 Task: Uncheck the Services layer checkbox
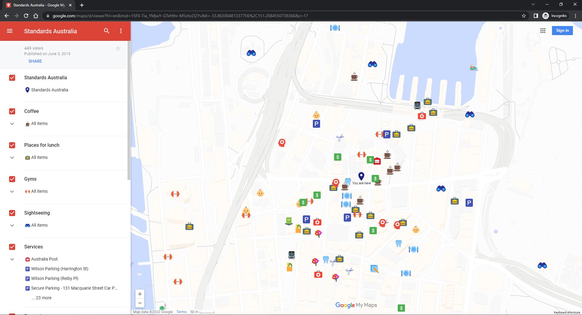tap(12, 247)
